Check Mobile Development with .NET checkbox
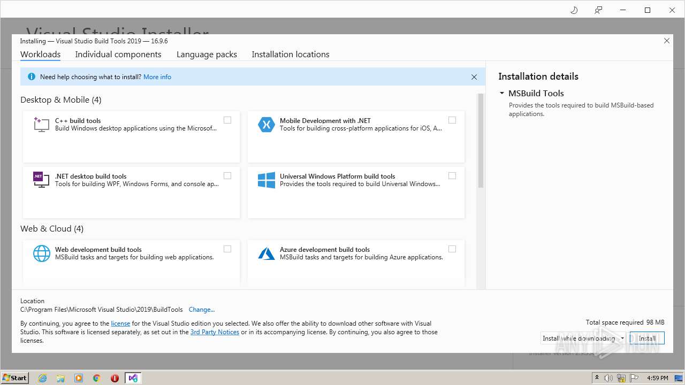The width and height of the screenshot is (685, 385). (x=452, y=120)
